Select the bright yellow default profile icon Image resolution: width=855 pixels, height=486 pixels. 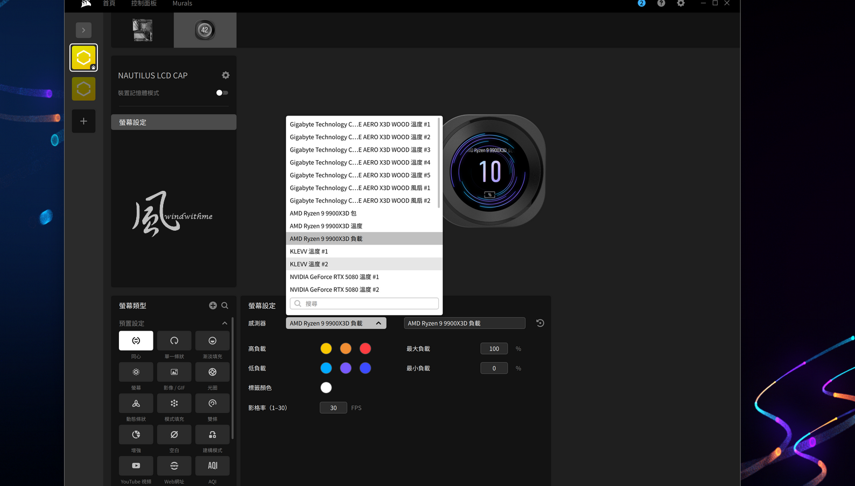click(x=83, y=58)
